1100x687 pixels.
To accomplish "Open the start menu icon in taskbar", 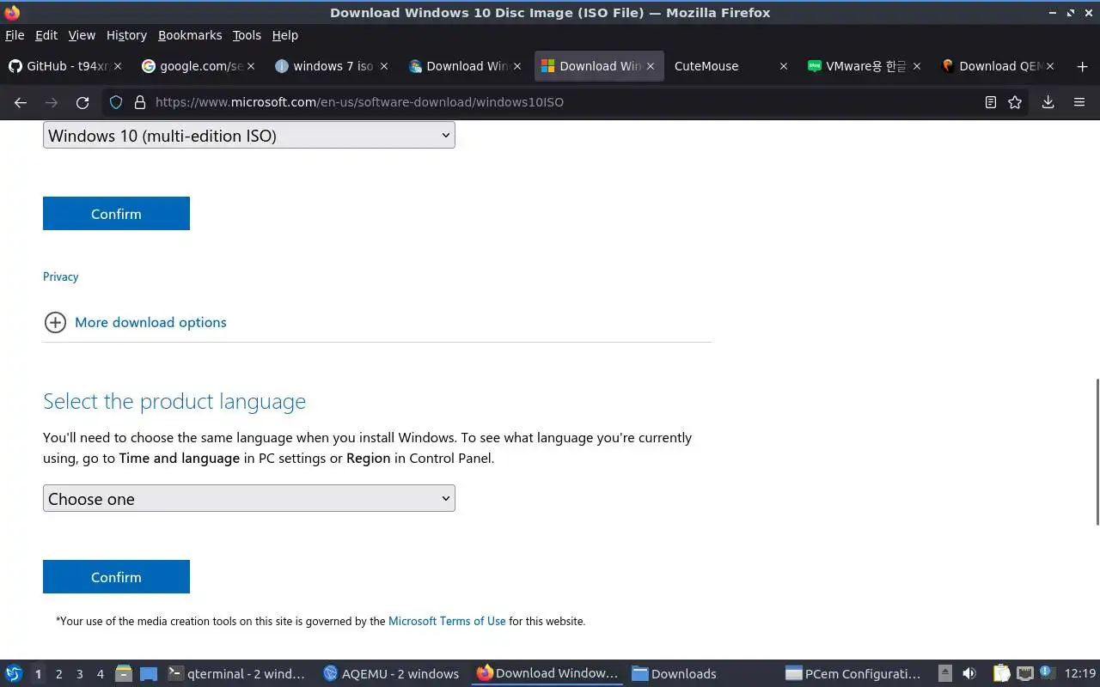I will pyautogui.click(x=13, y=673).
